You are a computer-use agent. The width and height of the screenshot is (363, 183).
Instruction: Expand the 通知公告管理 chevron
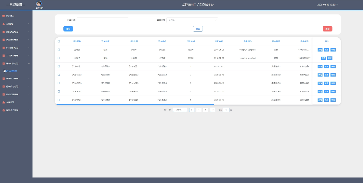pyautogui.click(x=29, y=110)
